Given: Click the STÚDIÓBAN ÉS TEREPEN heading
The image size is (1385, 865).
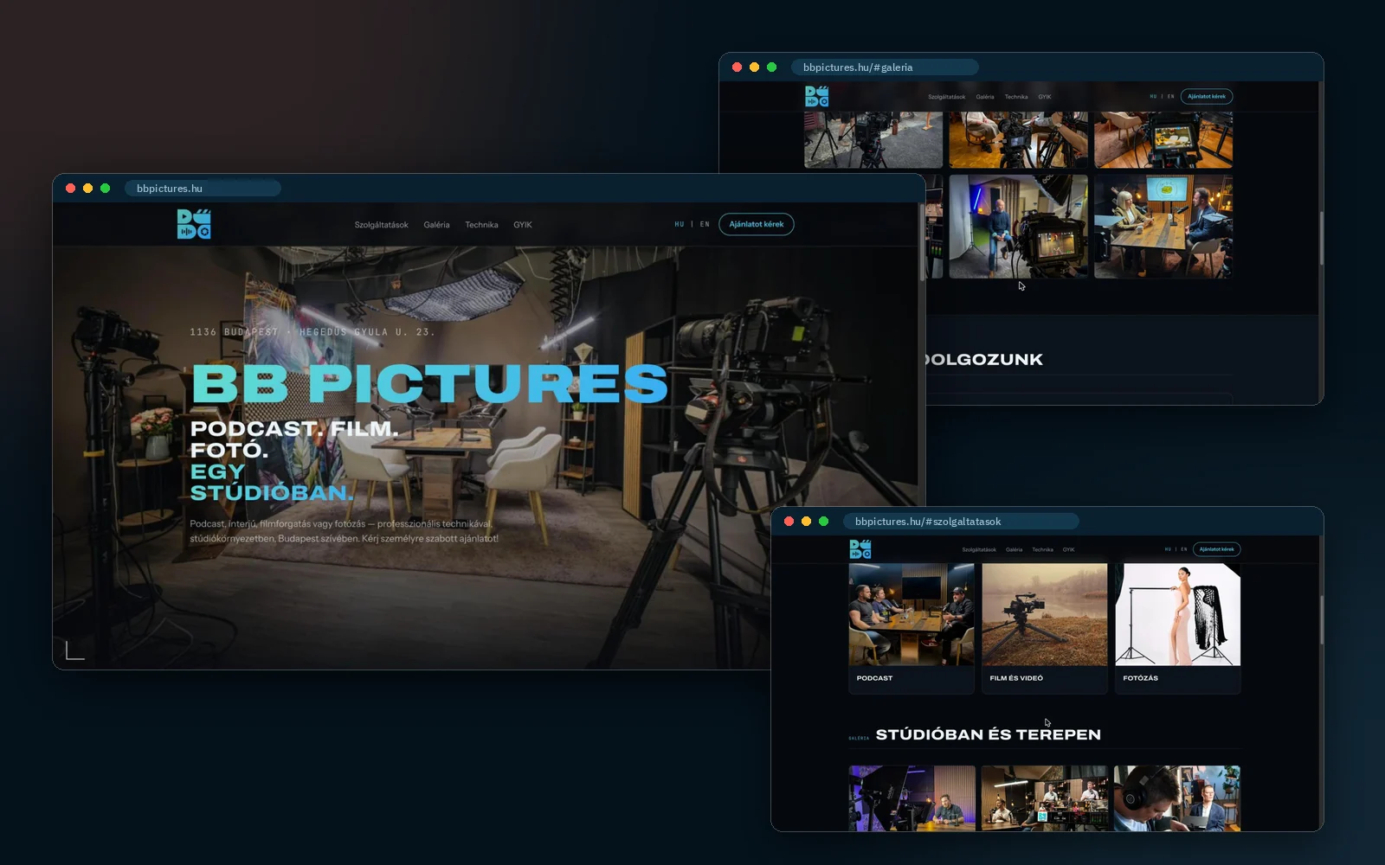Looking at the screenshot, I should pyautogui.click(x=989, y=734).
